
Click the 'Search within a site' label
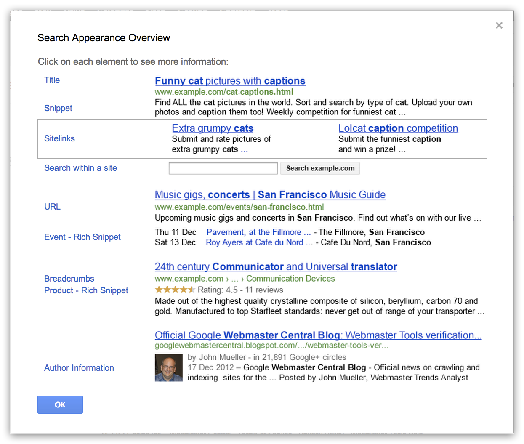[80, 168]
